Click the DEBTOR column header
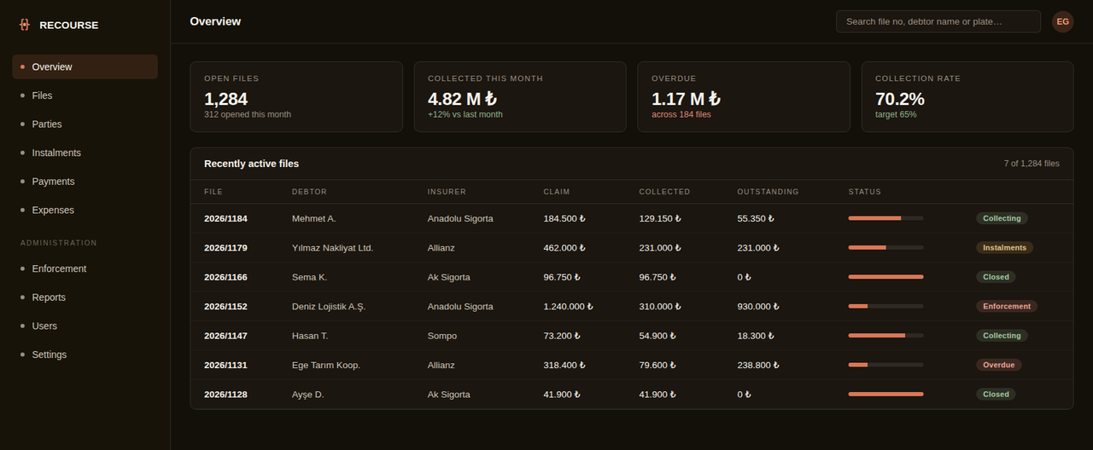Image resolution: width=1093 pixels, height=450 pixels. (309, 192)
